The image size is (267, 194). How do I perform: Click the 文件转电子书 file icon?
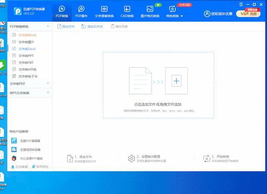14,76
